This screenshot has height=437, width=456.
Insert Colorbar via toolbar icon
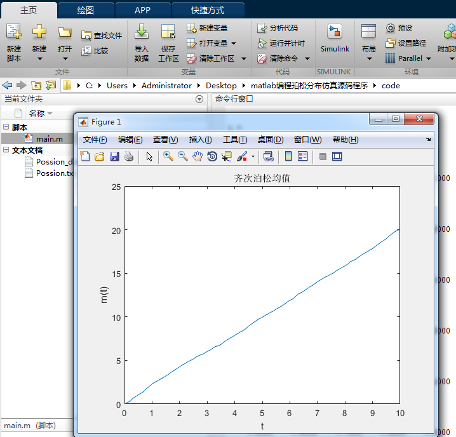pyautogui.click(x=288, y=156)
